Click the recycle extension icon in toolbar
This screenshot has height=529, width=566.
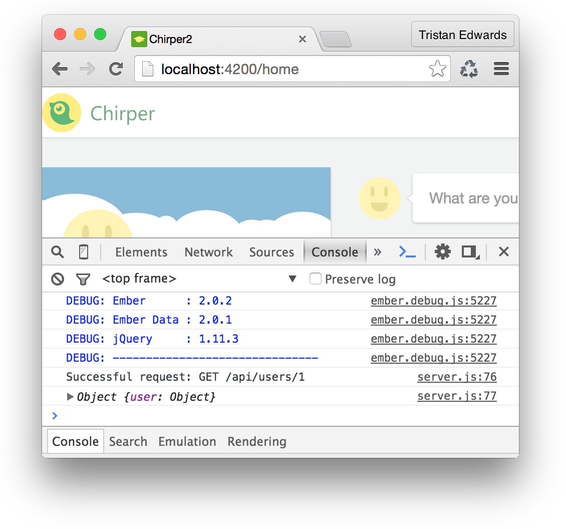tap(469, 69)
